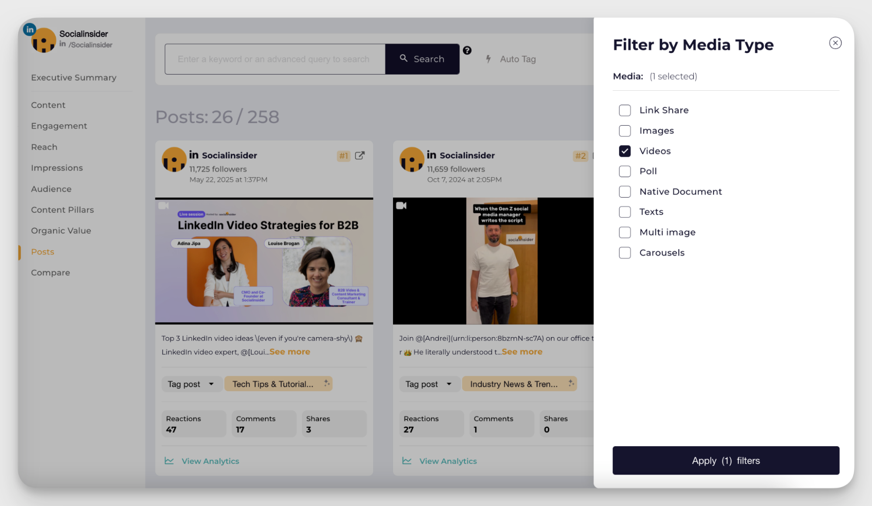872x506 pixels.
Task: Click View Analytics on post #1
Action: (x=210, y=461)
